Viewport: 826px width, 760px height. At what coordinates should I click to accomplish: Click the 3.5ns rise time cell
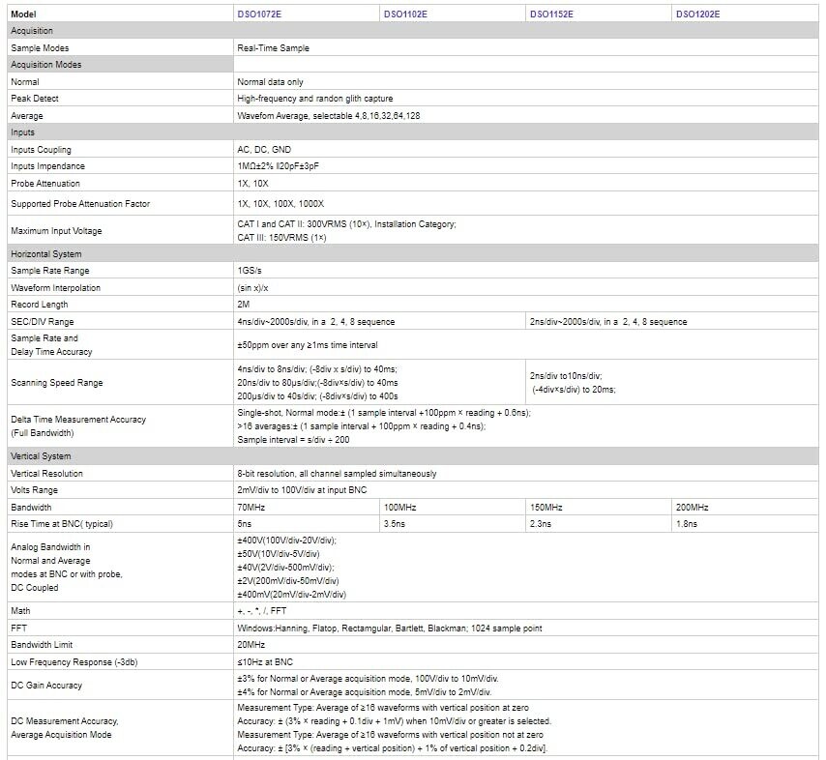point(395,524)
